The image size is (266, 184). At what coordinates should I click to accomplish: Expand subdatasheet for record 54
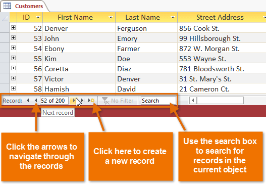[14, 48]
